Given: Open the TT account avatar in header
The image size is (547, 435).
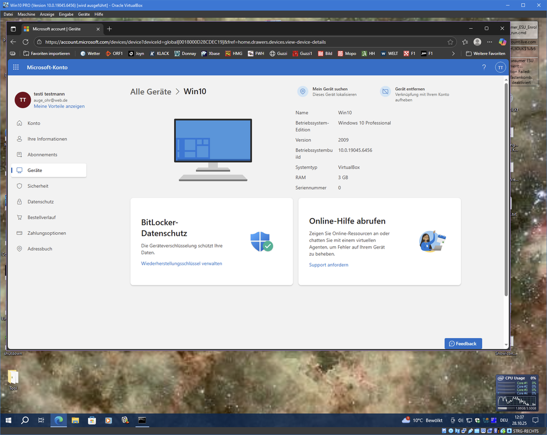Looking at the screenshot, I should click(500, 67).
